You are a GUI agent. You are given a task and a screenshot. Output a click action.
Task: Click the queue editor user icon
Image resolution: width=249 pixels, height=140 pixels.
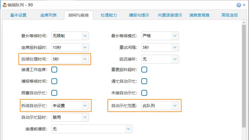pyautogui.click(x=5, y=5)
